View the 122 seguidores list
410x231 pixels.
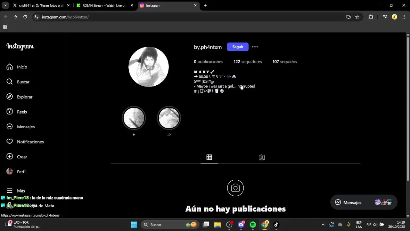(248, 62)
